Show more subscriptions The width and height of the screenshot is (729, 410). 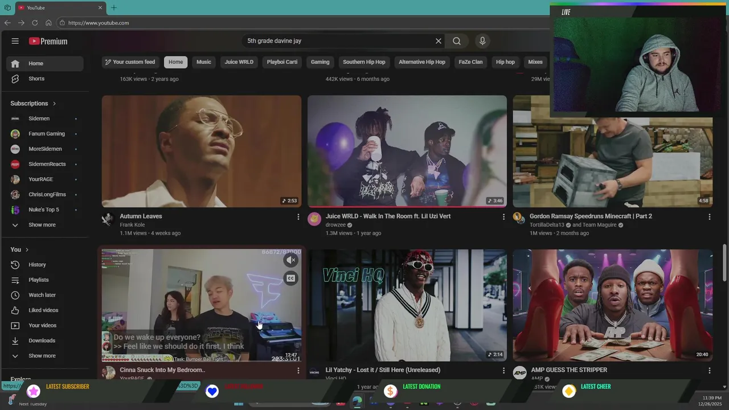(44, 225)
